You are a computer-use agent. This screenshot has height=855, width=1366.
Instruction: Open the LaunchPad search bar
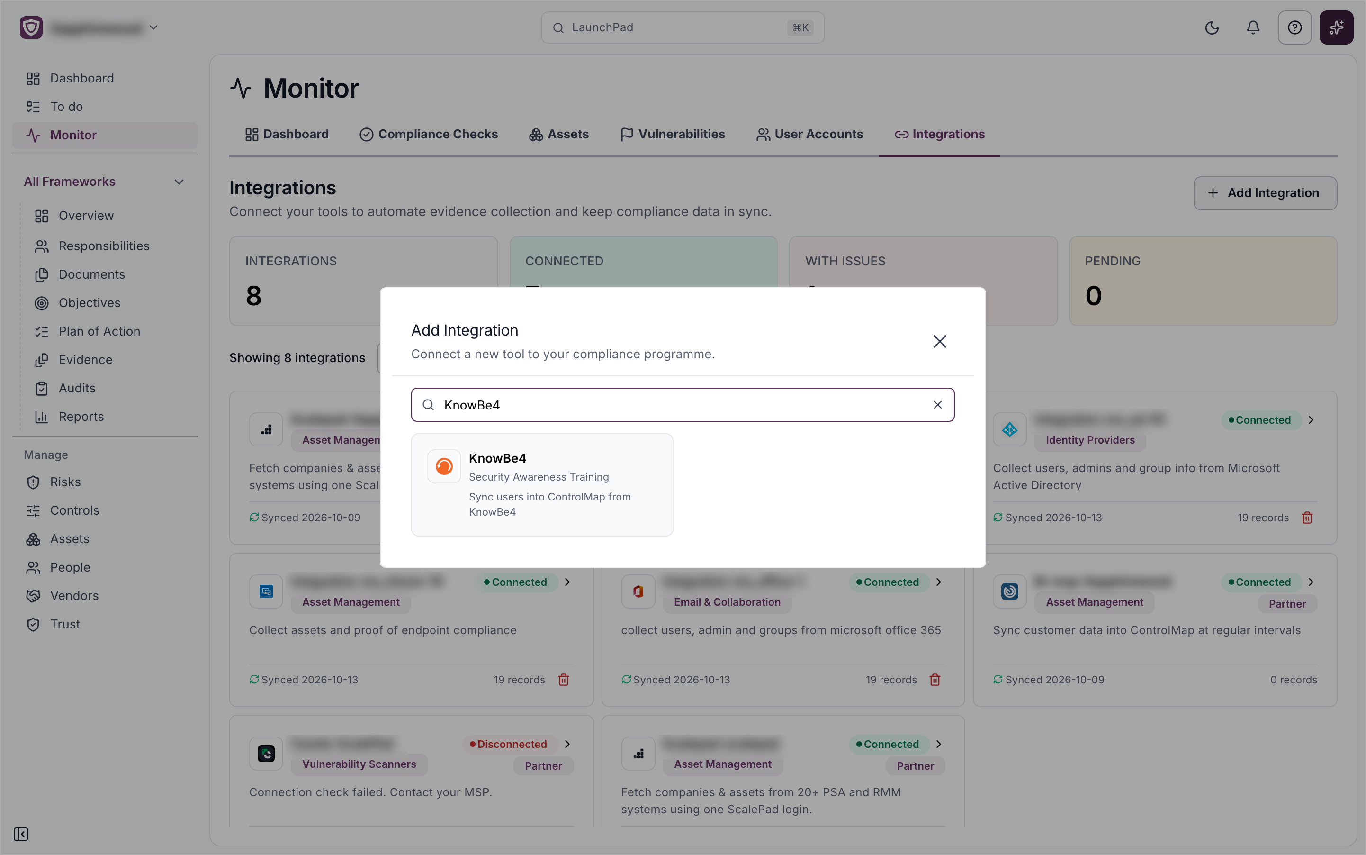pos(683,27)
